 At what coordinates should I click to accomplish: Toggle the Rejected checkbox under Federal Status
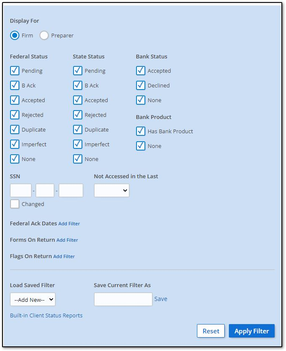15,115
